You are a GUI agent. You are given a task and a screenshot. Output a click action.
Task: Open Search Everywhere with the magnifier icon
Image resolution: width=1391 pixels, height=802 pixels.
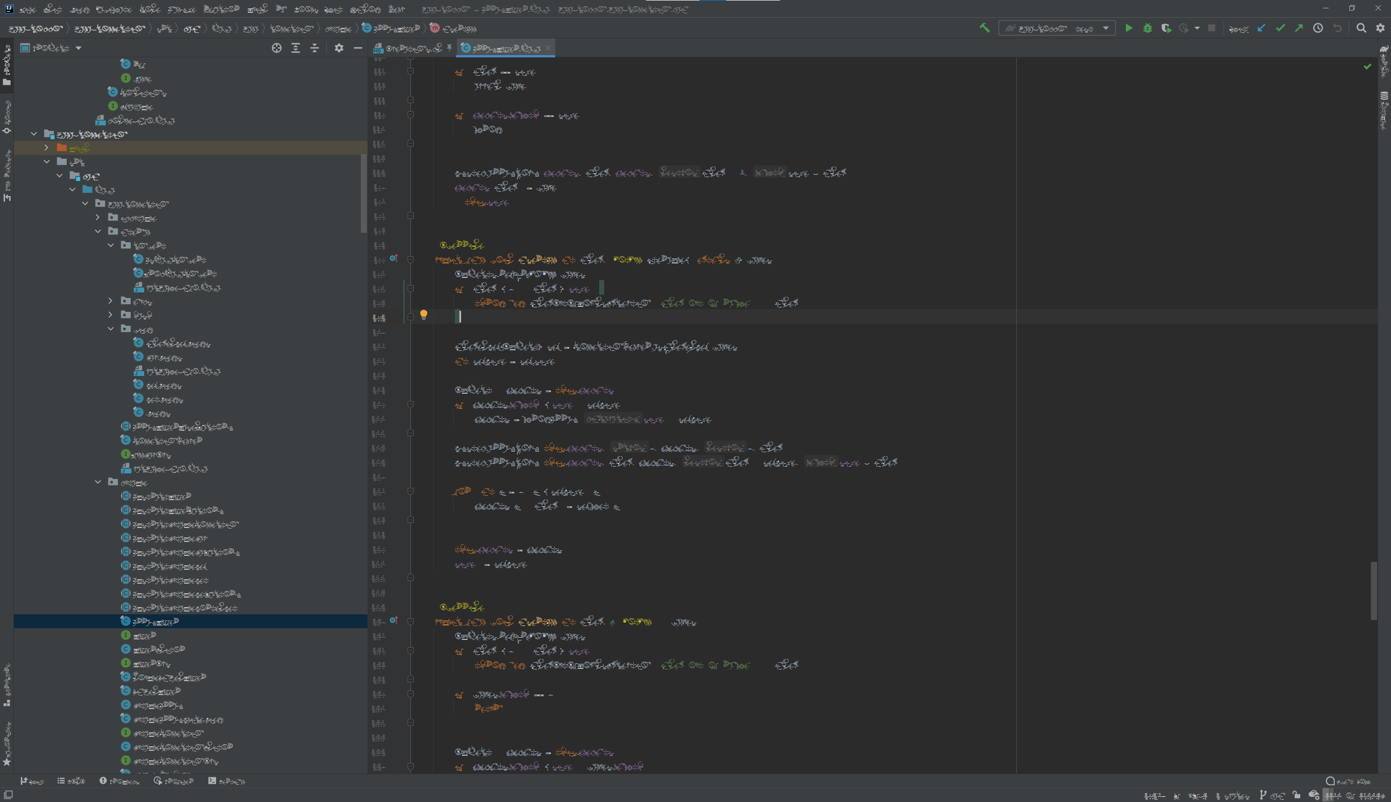point(1361,28)
